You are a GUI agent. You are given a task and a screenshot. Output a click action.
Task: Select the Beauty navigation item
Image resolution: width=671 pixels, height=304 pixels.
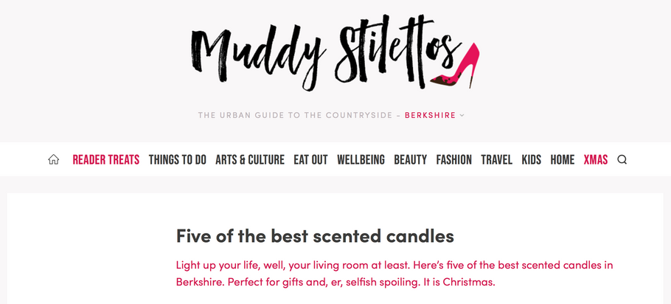click(410, 159)
